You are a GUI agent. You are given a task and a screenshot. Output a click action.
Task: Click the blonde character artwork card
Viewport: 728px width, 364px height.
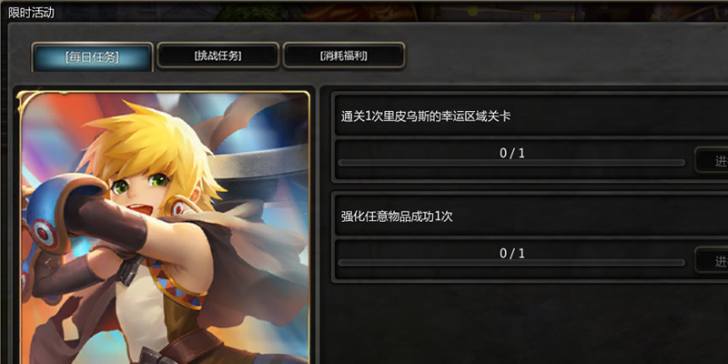165,227
